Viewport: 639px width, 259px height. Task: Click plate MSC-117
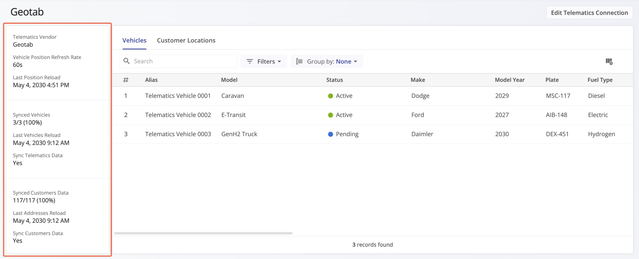[558, 96]
